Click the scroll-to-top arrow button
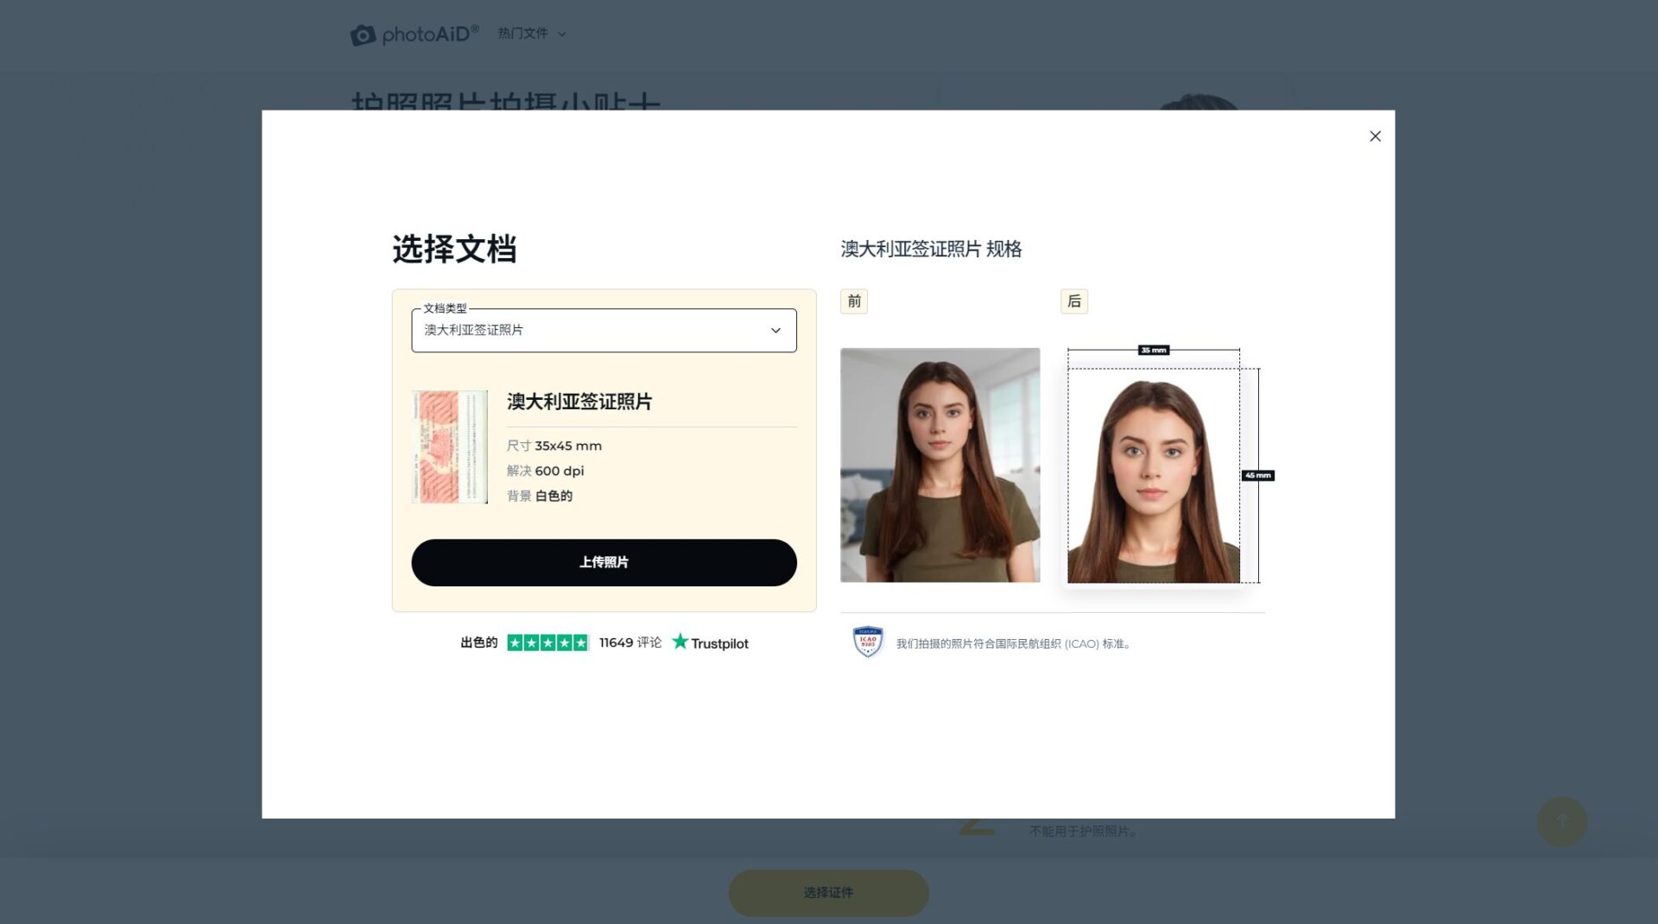 pos(1561,821)
